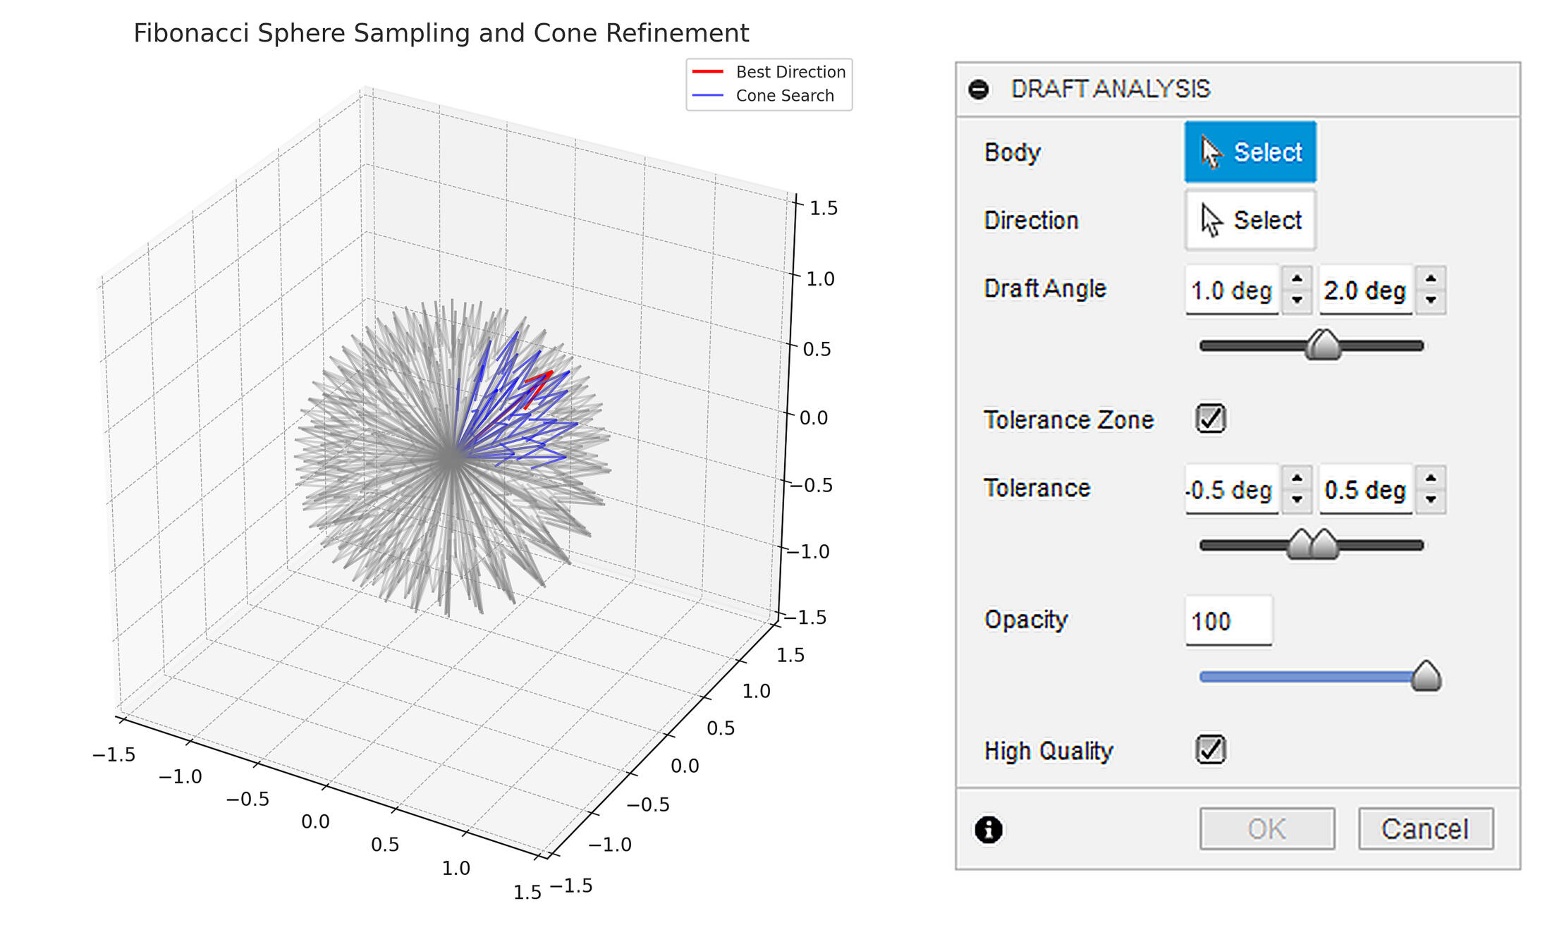Decrease first Draft Angle value
The width and height of the screenshot is (1564, 925).
coord(1297,300)
